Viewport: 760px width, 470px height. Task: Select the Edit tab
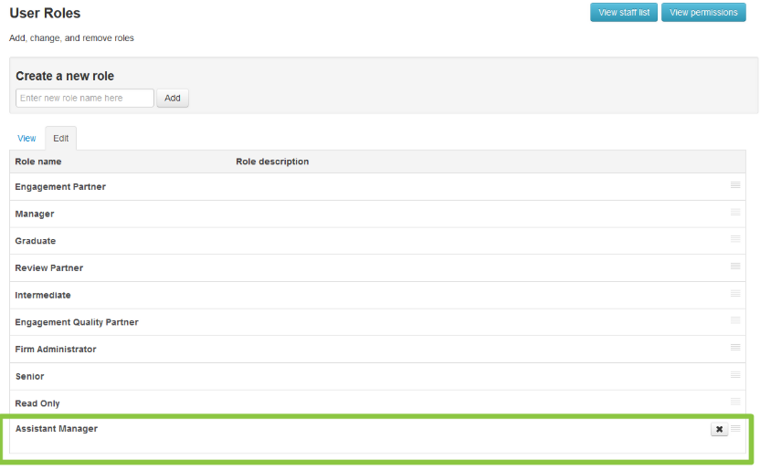click(x=60, y=139)
